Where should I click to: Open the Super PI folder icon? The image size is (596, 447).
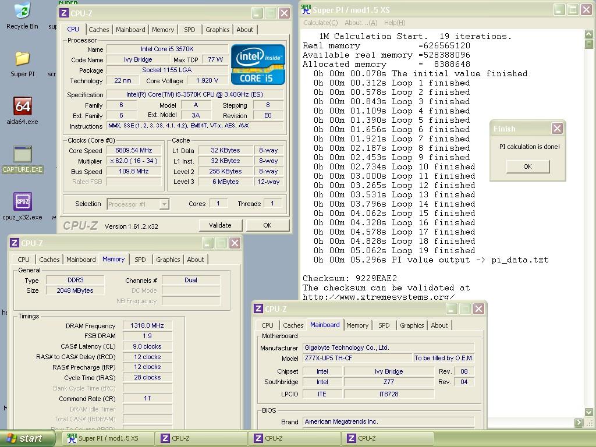click(23, 64)
